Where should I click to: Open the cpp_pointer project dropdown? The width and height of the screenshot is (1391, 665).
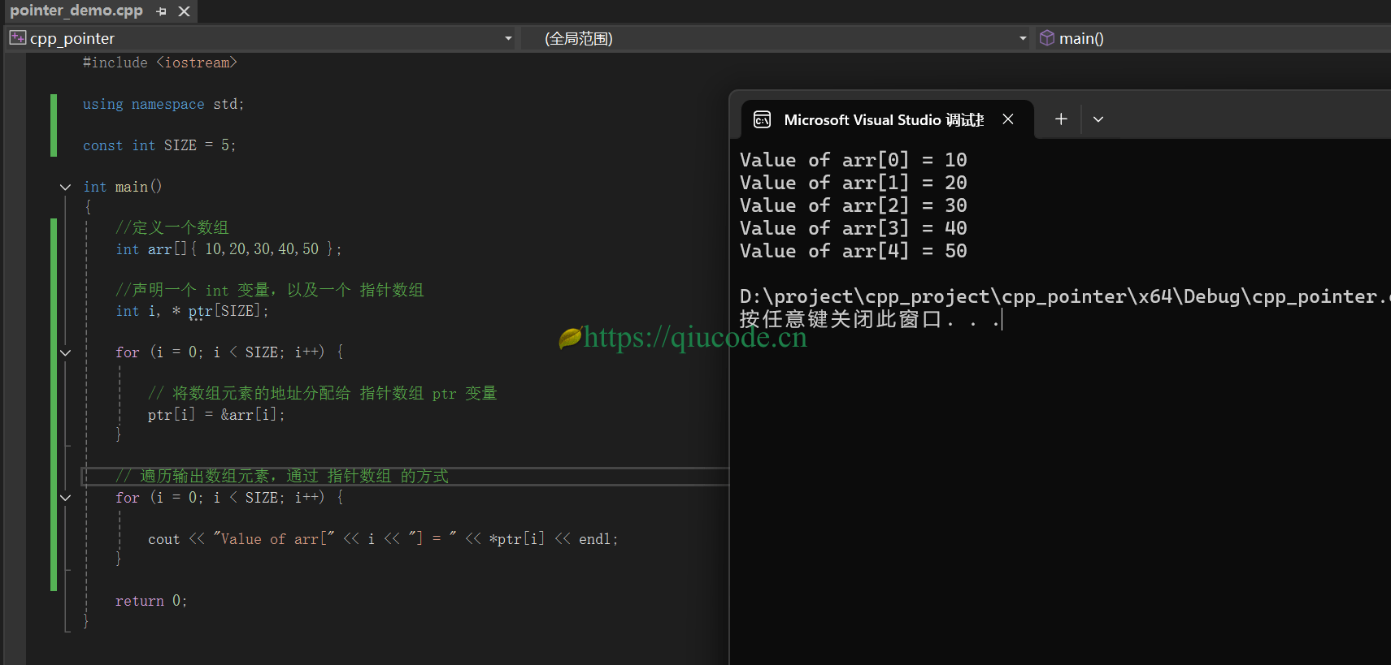click(x=508, y=38)
